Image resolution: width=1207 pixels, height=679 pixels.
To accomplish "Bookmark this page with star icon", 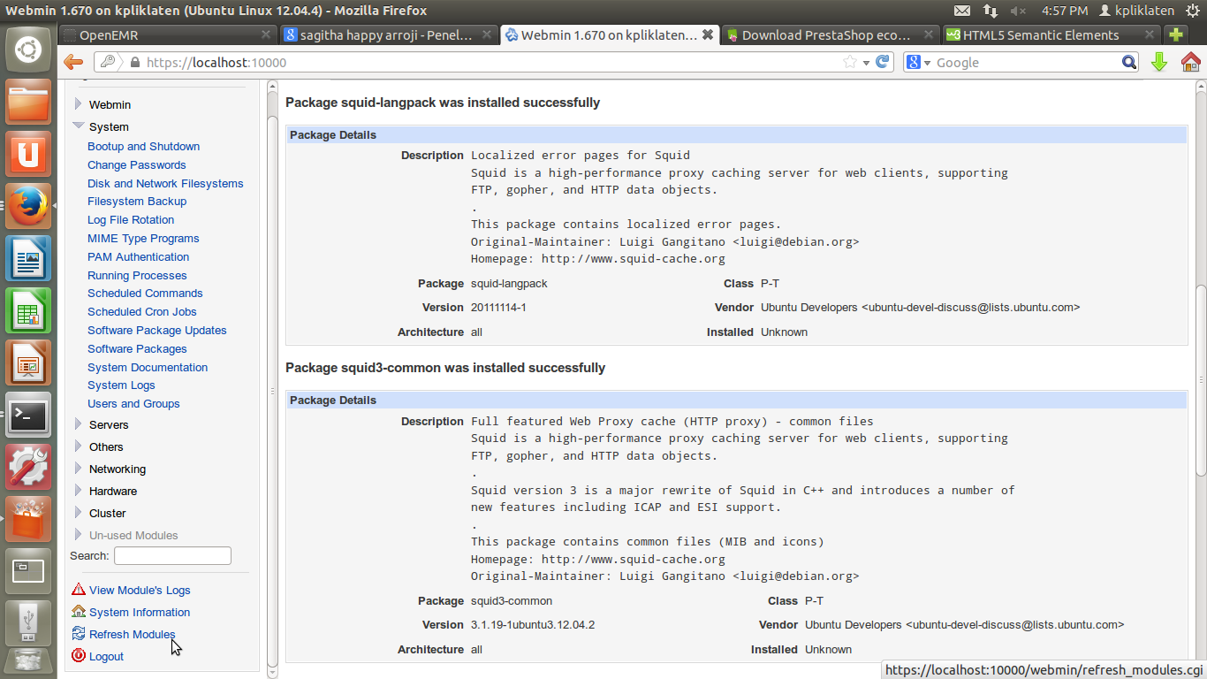I will tap(850, 62).
